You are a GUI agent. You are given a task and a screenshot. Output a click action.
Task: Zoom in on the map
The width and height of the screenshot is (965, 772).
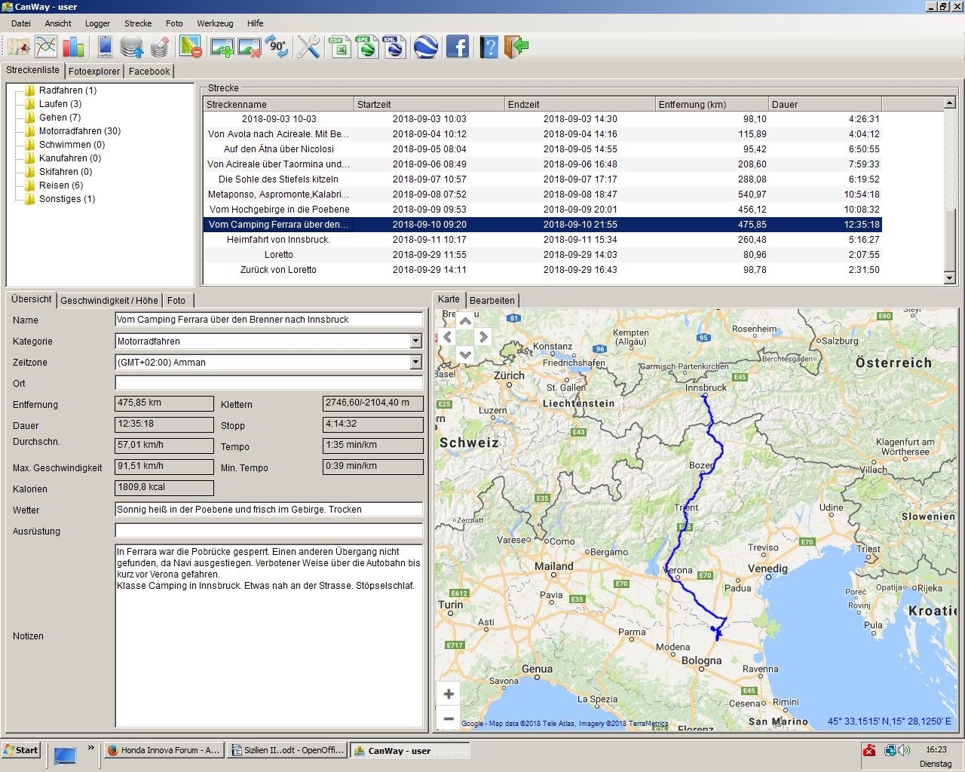coord(449,694)
